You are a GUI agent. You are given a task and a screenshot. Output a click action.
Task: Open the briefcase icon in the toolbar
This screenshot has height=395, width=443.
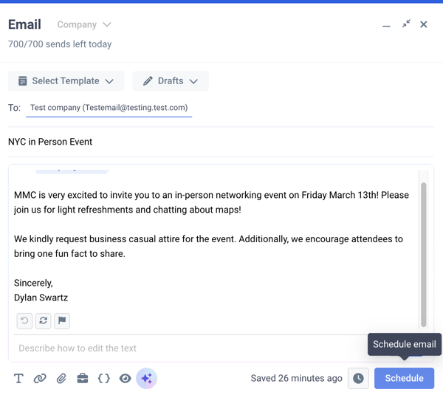[x=83, y=378]
